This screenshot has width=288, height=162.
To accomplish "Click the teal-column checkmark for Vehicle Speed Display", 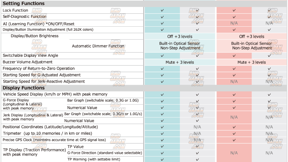I will coord(162,94).
